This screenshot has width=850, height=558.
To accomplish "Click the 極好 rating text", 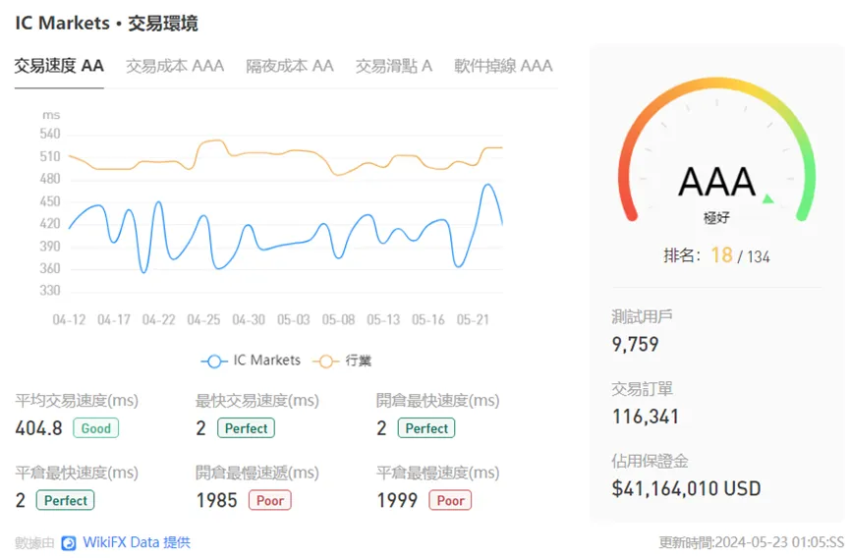I will [716, 218].
